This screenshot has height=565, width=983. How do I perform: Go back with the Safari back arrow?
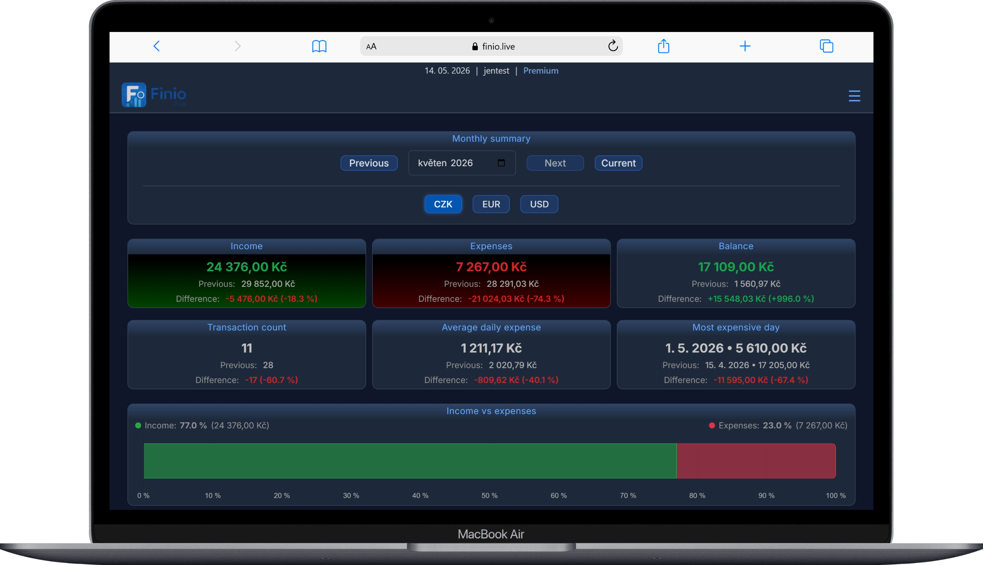157,46
